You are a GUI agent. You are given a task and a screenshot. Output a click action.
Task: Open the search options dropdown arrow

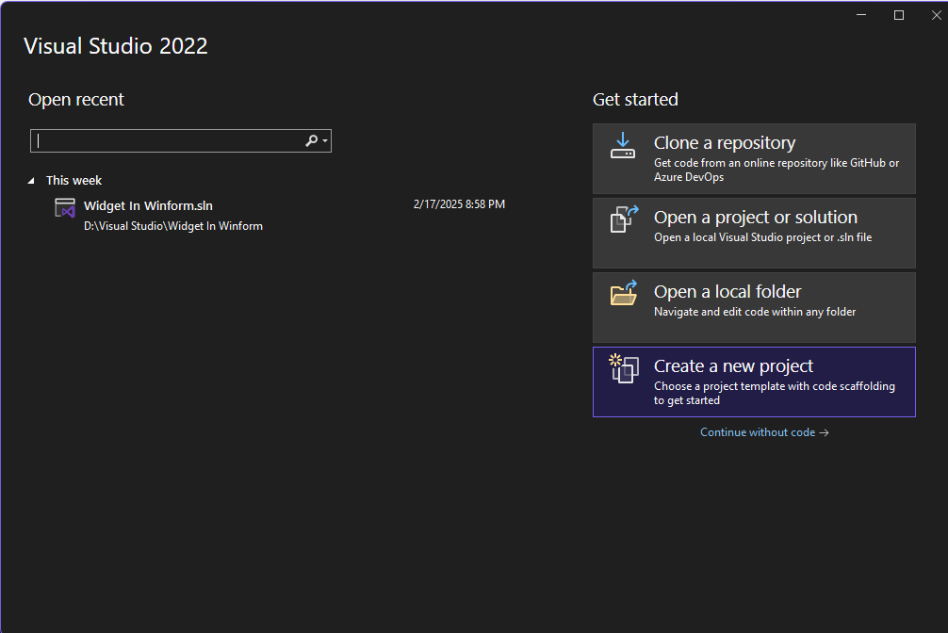tap(325, 141)
